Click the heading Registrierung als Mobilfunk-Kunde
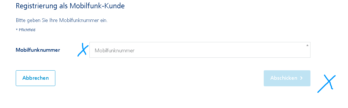Image resolution: width=348 pixels, height=108 pixels. click(x=70, y=6)
